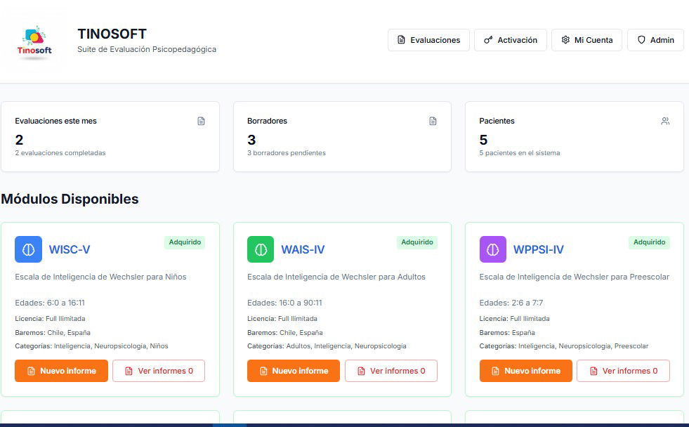Click the blue WISC-V brain icon
This screenshot has height=427, width=689.
pyautogui.click(x=28, y=249)
